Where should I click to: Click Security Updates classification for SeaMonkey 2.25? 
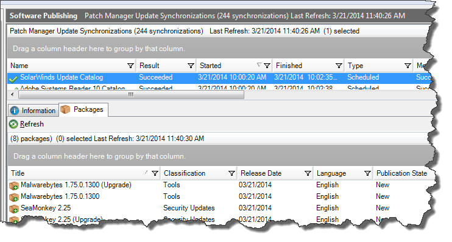189,208
